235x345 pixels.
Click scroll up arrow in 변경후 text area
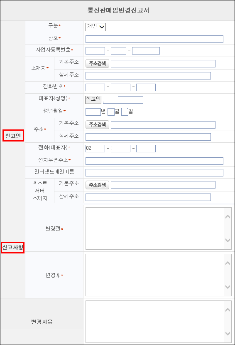point(228,263)
